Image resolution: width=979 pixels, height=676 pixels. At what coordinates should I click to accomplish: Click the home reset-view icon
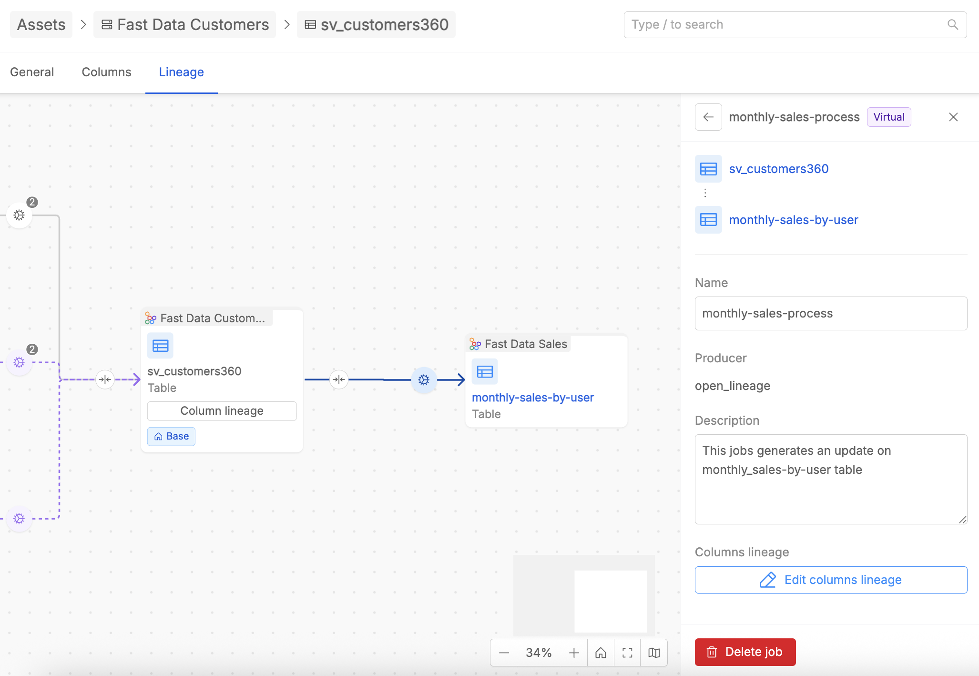pyautogui.click(x=601, y=653)
